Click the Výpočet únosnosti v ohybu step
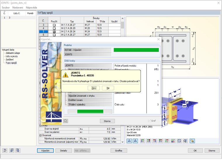Image resolution: width=222 pixels, height=167 pixels. (90, 96)
